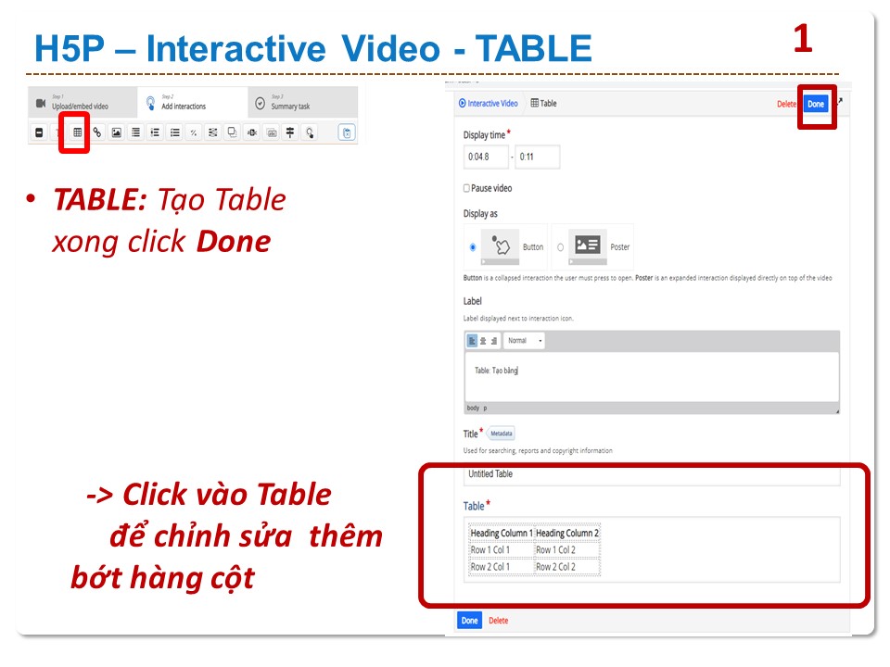Choose the Poster display radio option
The image size is (890, 667).
click(560, 247)
